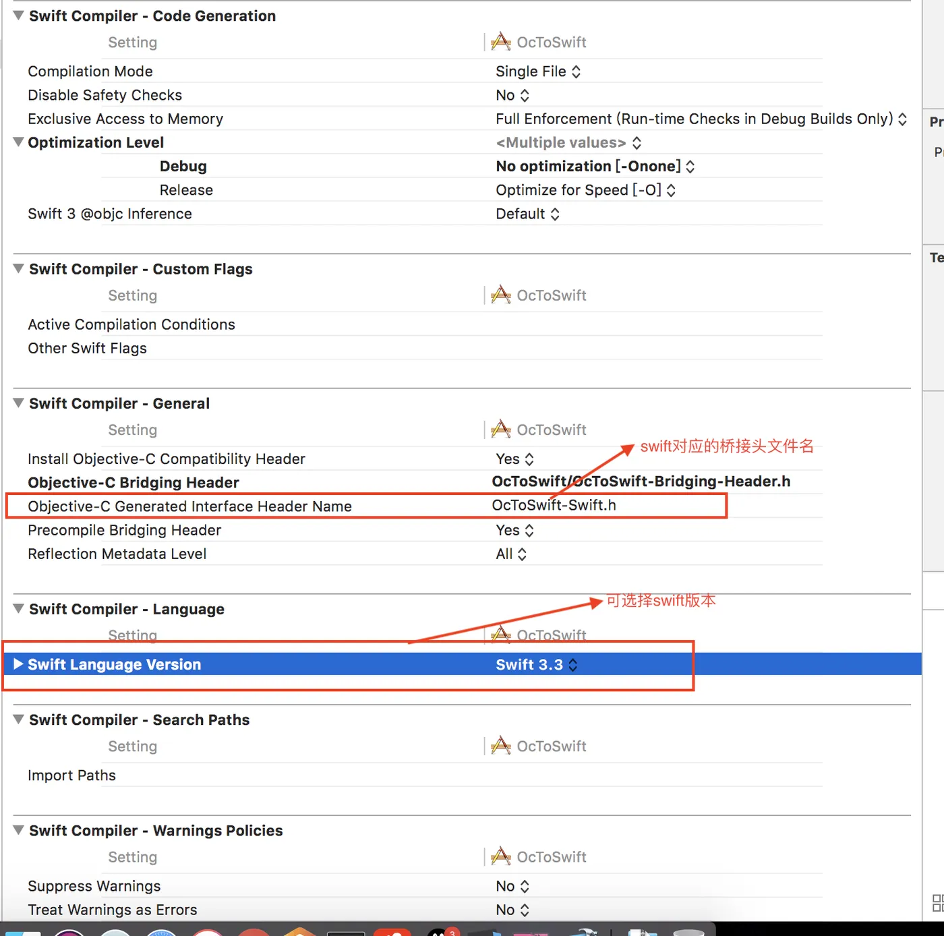Collapse the Swift Compiler - Custom Flags section
The width and height of the screenshot is (944, 936).
19,268
